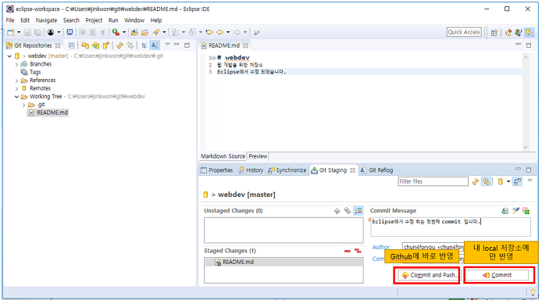Open the Navigate menu
Screen dimensions: 542x300
(46, 20)
